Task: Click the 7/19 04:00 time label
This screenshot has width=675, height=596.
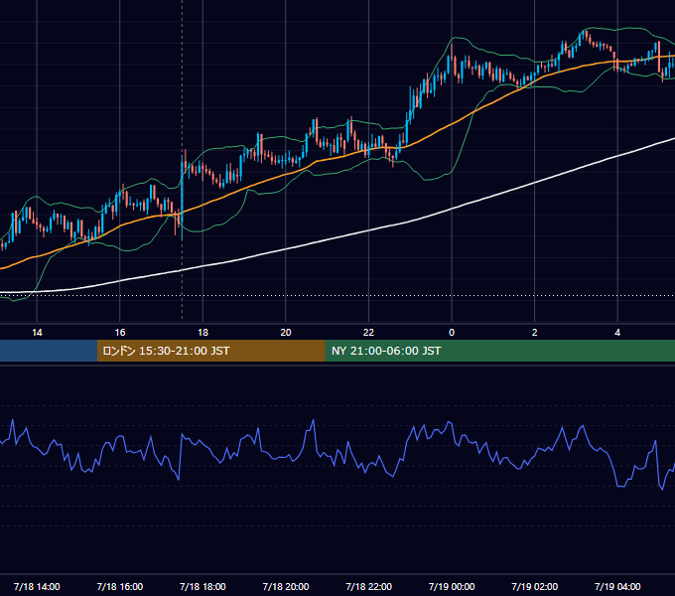Action: coord(617,586)
